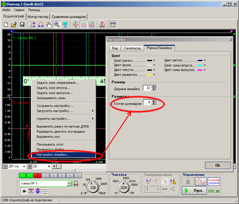Open Цвет зоны впуска dropdown arrow
The height and width of the screenshot is (204, 239).
point(205,65)
